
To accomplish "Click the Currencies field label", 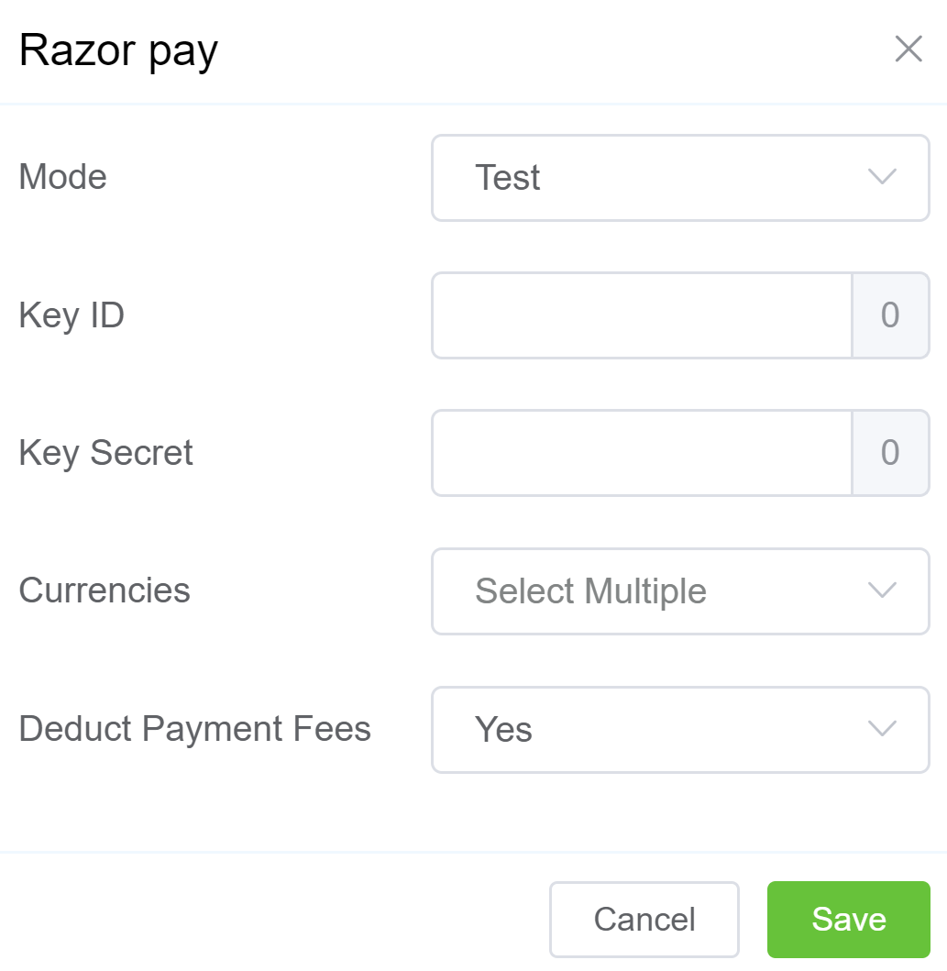I will click(105, 590).
